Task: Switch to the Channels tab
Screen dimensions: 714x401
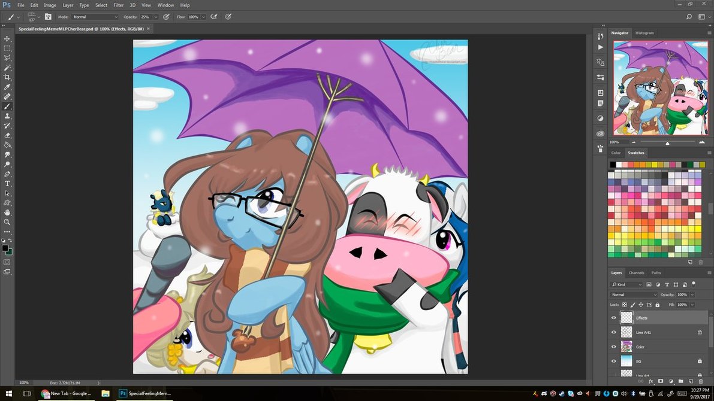Action: pos(636,273)
